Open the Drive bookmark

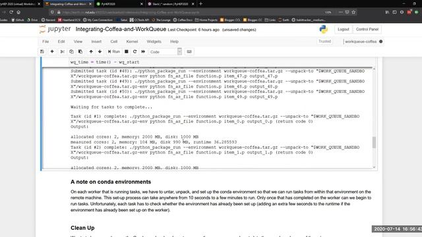pos(32,20)
